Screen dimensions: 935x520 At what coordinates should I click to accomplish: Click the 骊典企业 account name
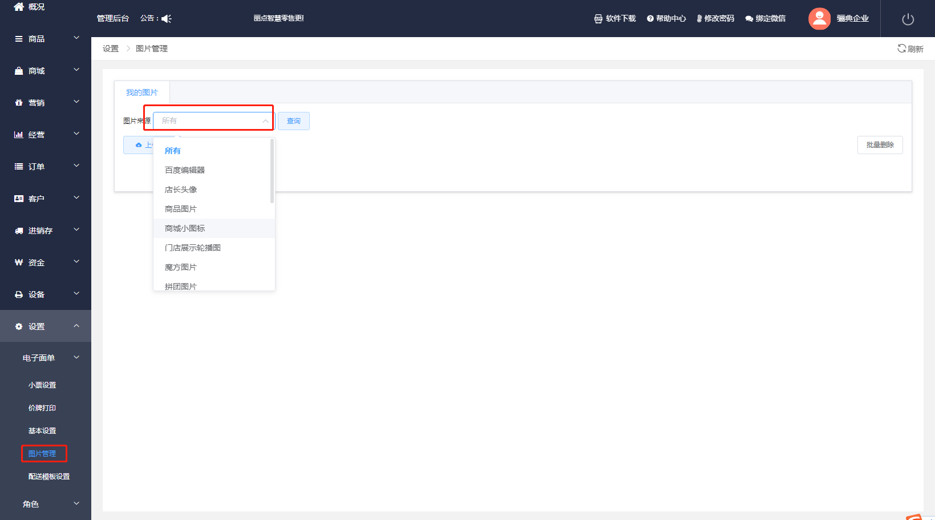click(852, 18)
